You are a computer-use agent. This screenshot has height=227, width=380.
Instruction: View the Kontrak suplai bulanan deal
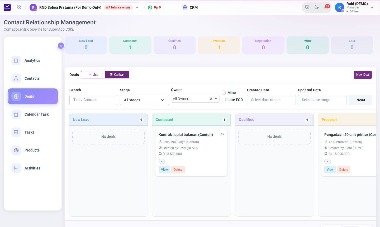pyautogui.click(x=164, y=170)
